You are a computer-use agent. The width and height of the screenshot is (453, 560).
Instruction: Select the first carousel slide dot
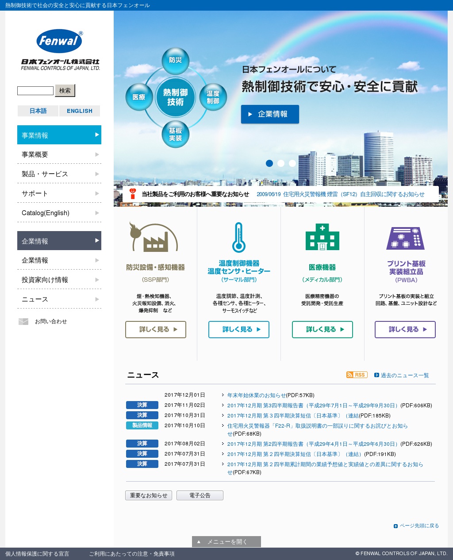point(269,163)
